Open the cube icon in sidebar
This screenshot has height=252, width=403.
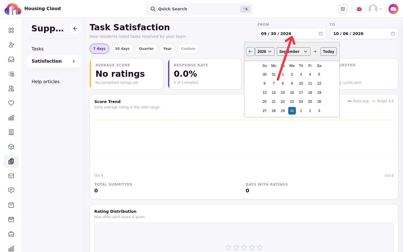(11, 147)
